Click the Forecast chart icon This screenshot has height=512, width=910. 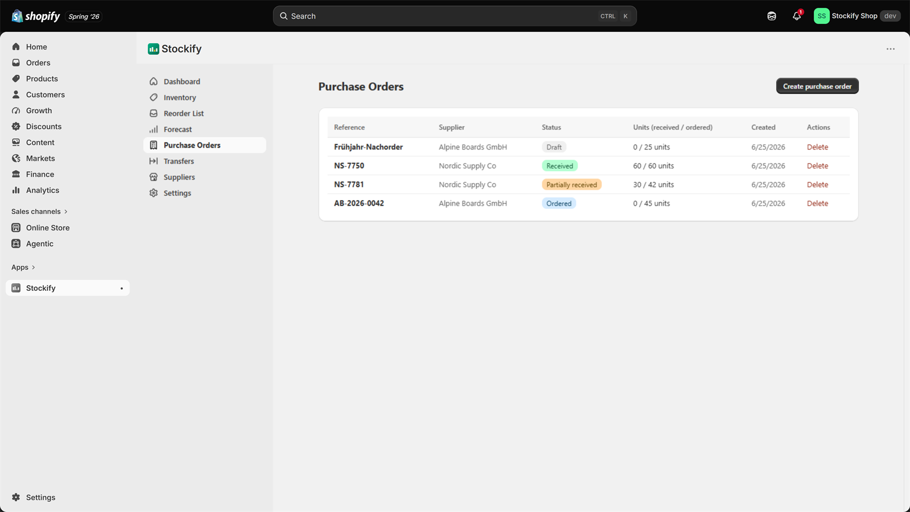tap(154, 129)
